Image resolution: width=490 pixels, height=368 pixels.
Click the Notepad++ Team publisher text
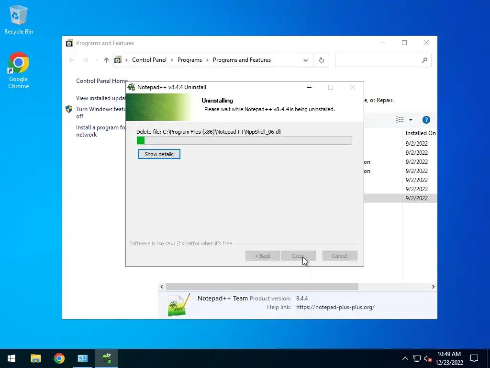[x=223, y=298]
